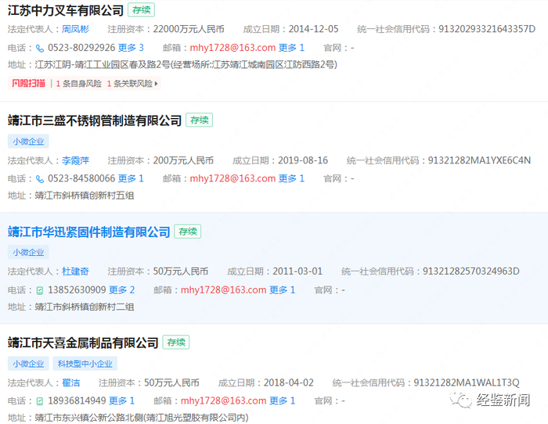Click 小微企业 tag under 天喜金属制品

pos(28,364)
